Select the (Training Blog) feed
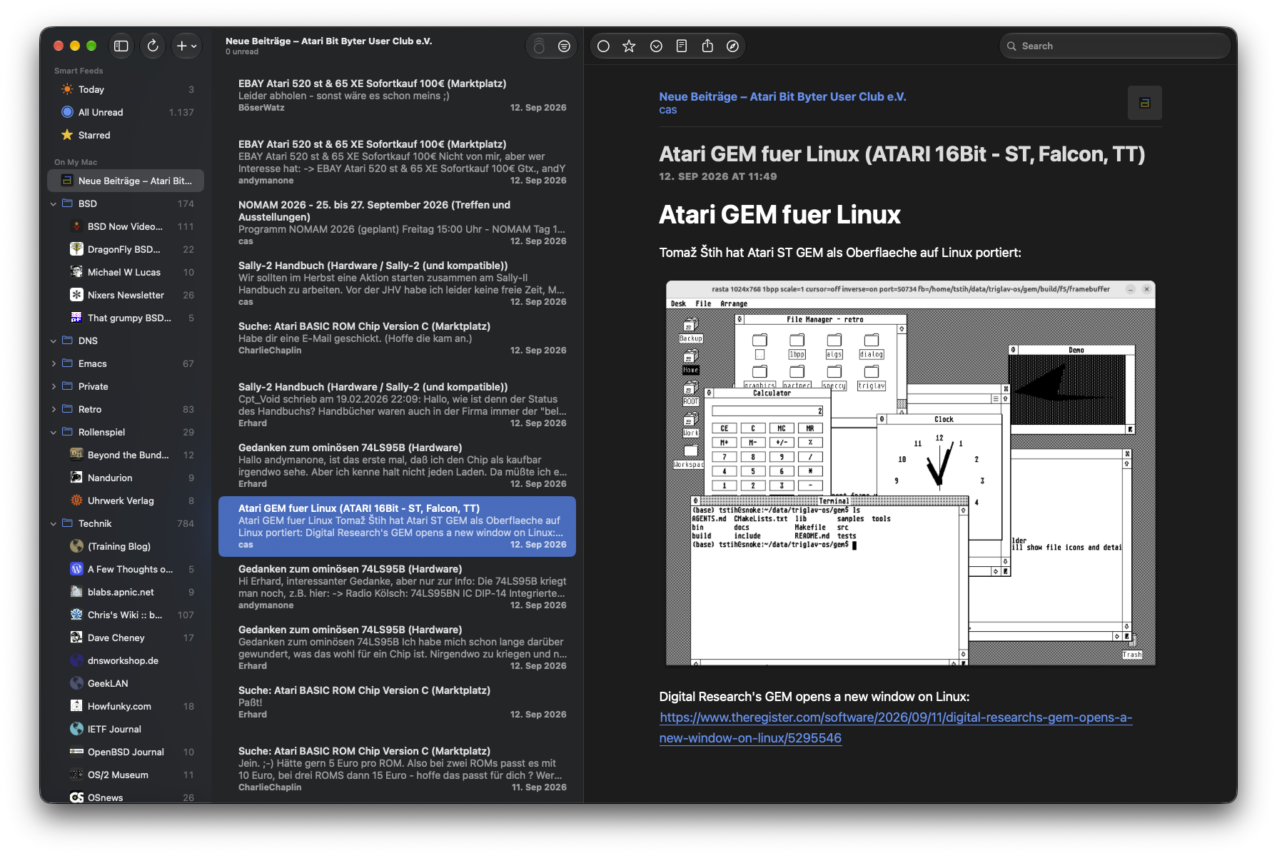1277x856 pixels. (126, 546)
